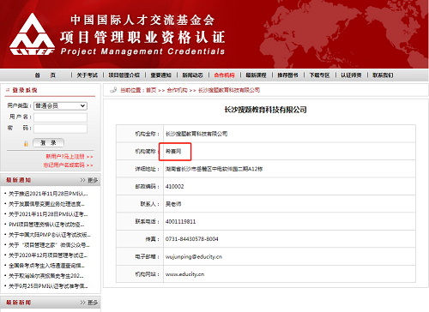The height and width of the screenshot is (312, 429).
Task: Open 合作机构 menu item
Action: 224,75
